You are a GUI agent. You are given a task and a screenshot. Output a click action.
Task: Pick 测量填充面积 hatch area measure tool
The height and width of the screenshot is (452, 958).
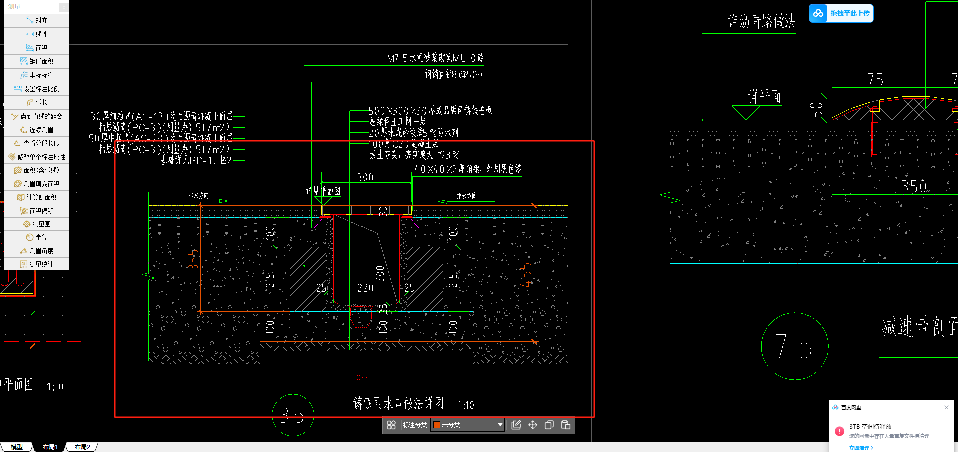pyautogui.click(x=37, y=184)
